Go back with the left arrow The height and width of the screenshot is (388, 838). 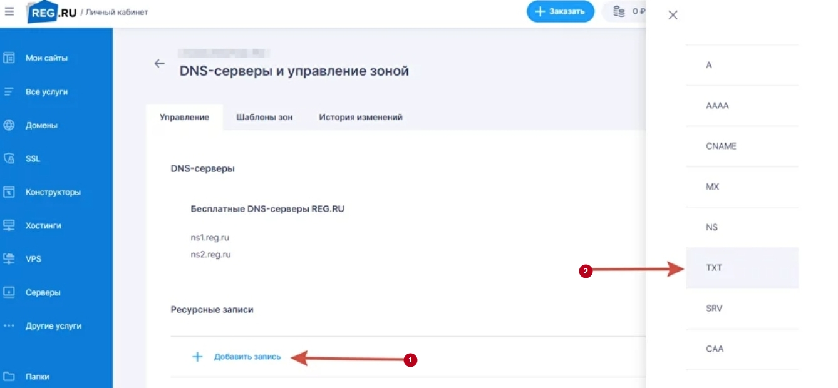click(x=160, y=63)
